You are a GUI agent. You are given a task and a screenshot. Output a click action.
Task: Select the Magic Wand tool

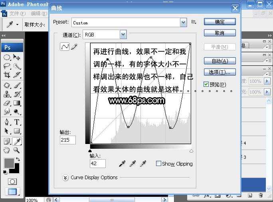tap(17, 66)
